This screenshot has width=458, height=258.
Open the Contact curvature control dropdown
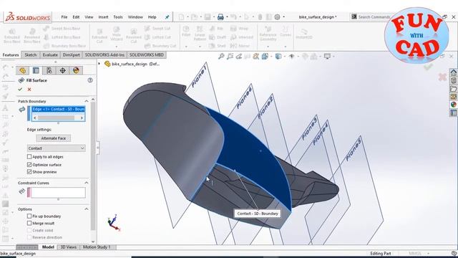(56, 148)
